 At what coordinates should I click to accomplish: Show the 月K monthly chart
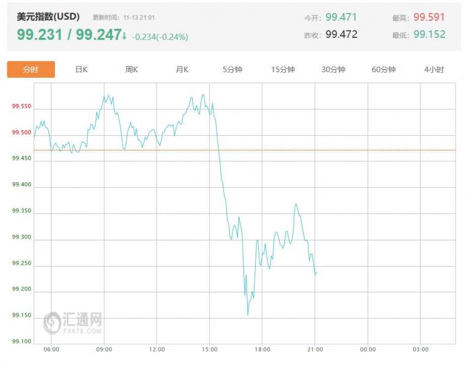coord(182,70)
